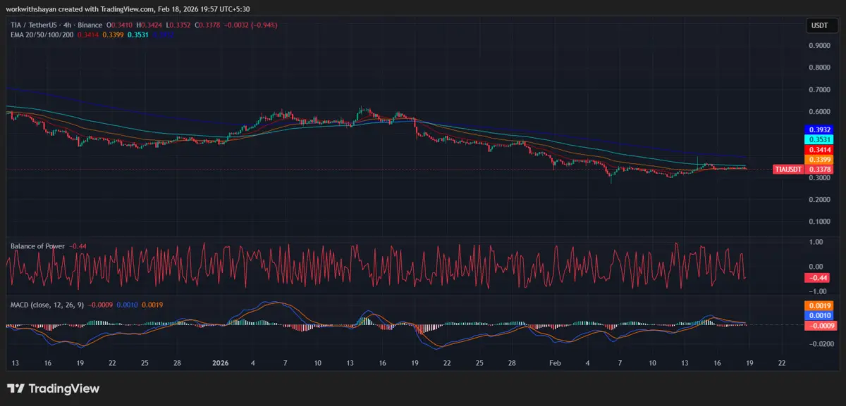
Task: Click the blue 0.0010 MACD value tag
Action: (818, 315)
